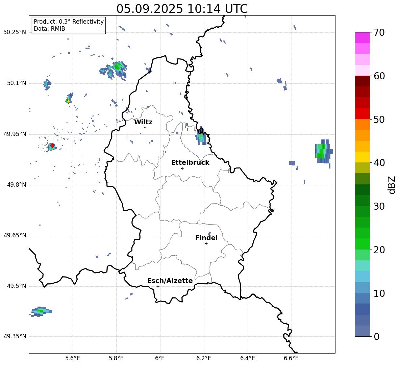Click the 6.2°E longitude label
The height and width of the screenshot is (365, 400).
point(204,358)
